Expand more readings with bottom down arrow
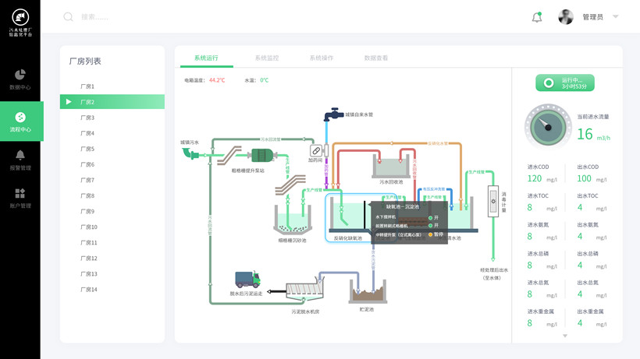The image size is (640, 359). [565, 336]
